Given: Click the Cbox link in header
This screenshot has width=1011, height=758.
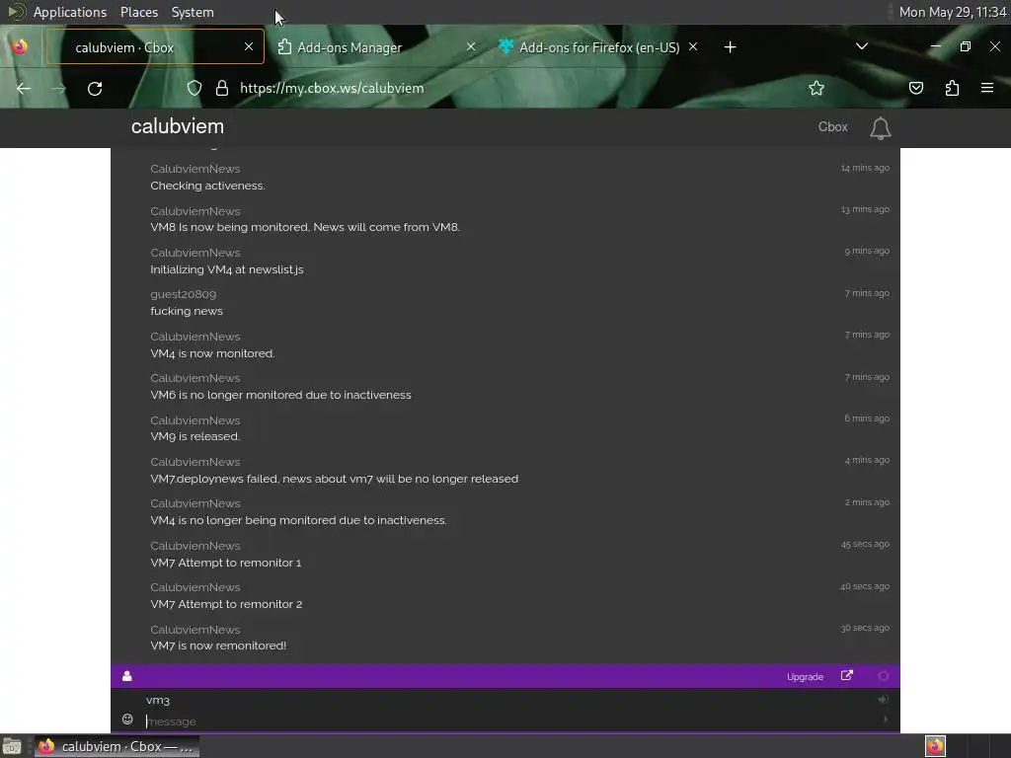Looking at the screenshot, I should click(833, 127).
